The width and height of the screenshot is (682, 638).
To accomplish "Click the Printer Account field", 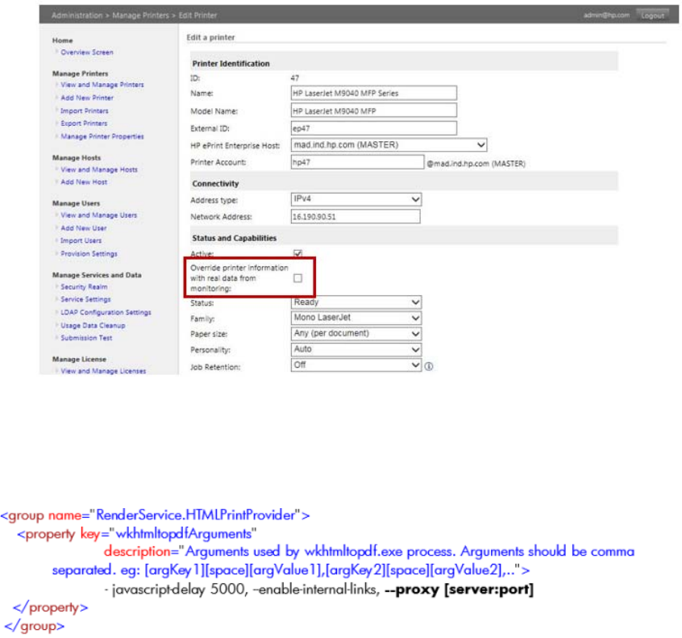I will click(357, 162).
